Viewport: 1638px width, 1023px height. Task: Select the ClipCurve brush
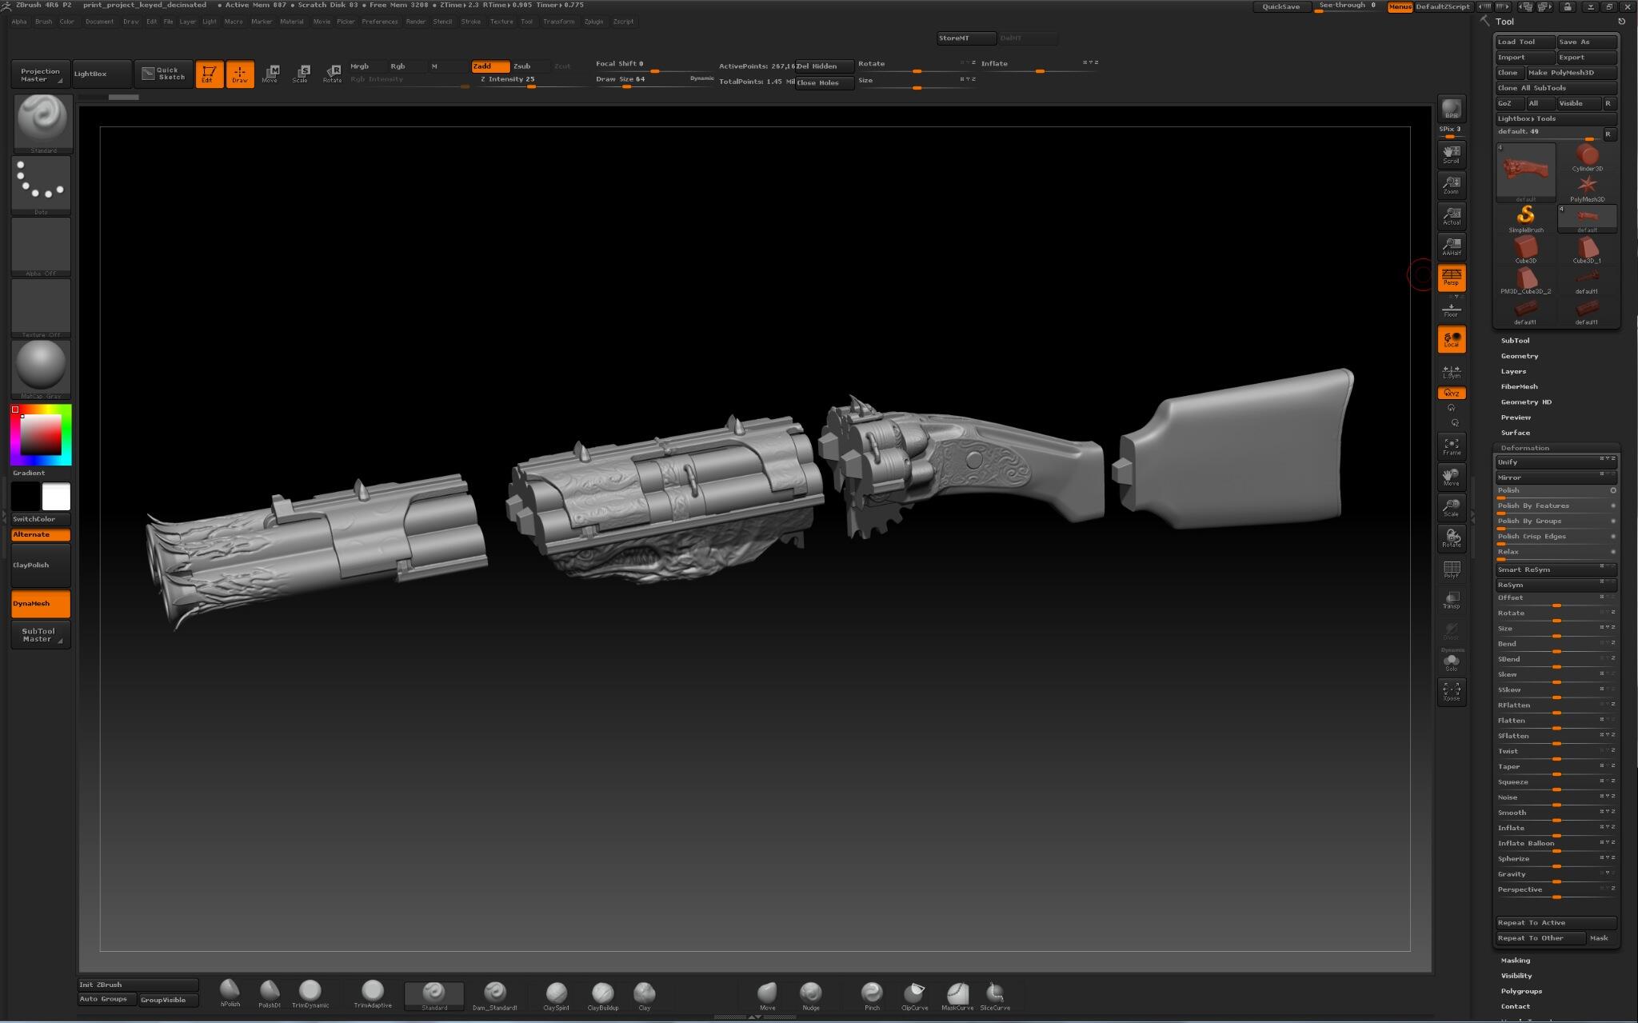point(914,994)
